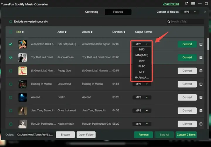Click the song list vertical scrollbar
The height and width of the screenshot is (147, 211).
[x=208, y=44]
